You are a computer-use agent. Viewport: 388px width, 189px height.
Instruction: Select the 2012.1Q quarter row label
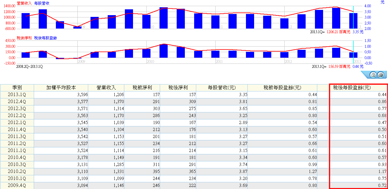tap(17, 123)
